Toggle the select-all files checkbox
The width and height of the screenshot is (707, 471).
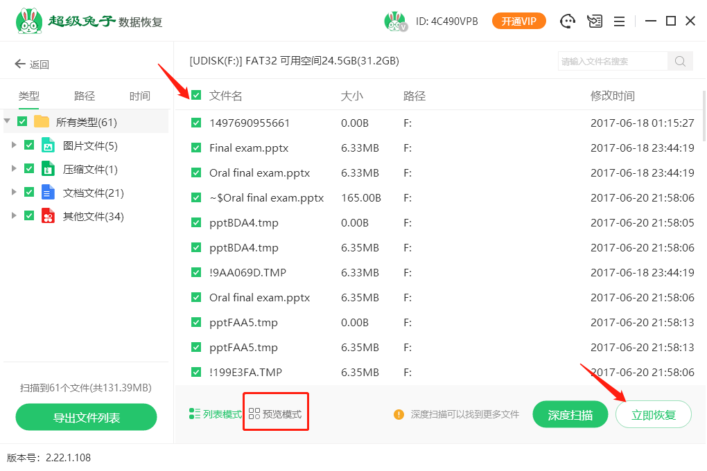coord(196,96)
